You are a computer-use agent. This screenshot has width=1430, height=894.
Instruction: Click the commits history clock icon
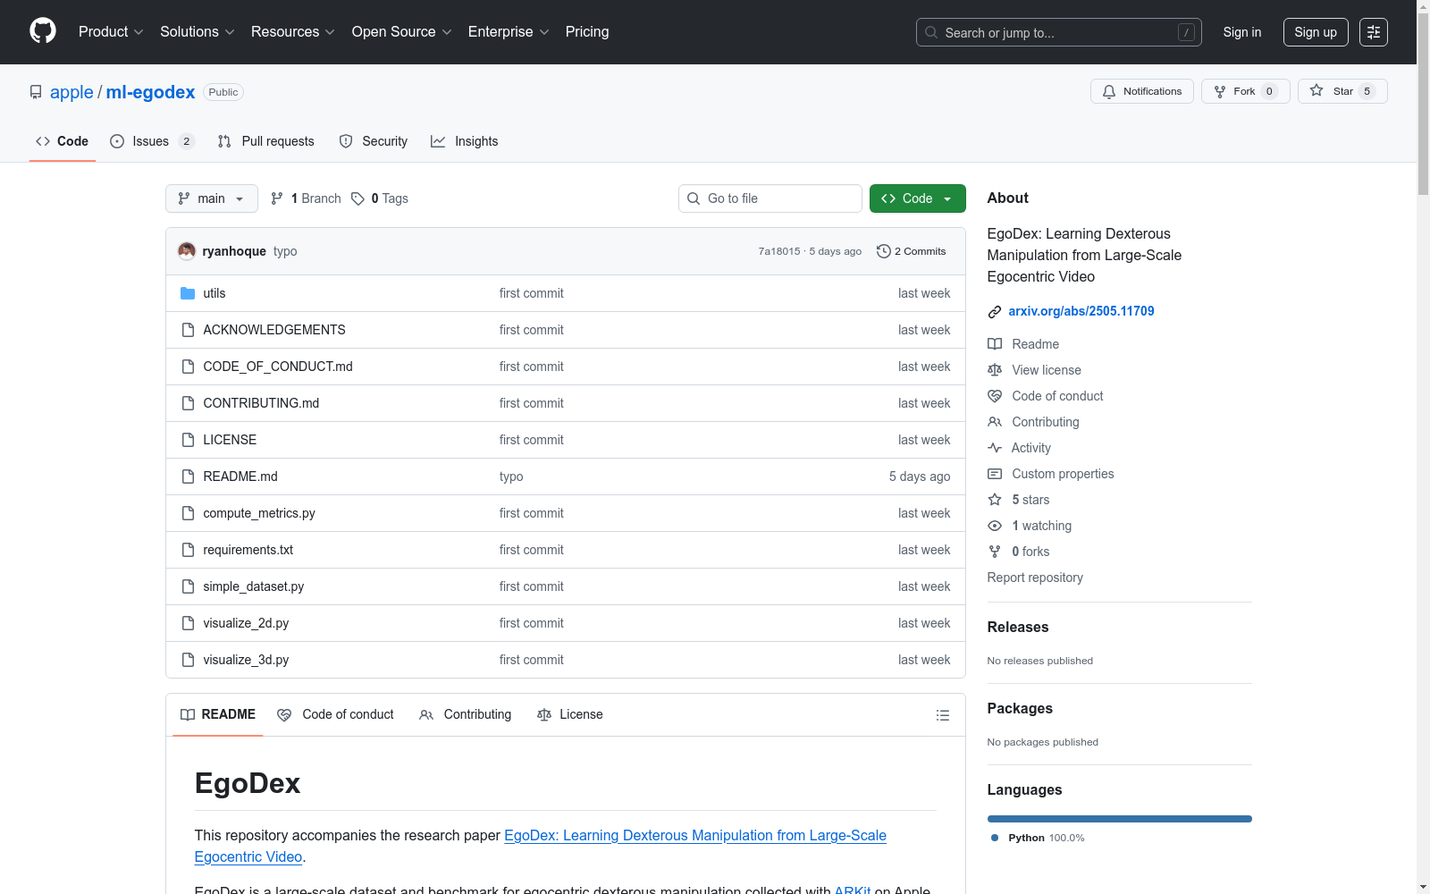(884, 251)
